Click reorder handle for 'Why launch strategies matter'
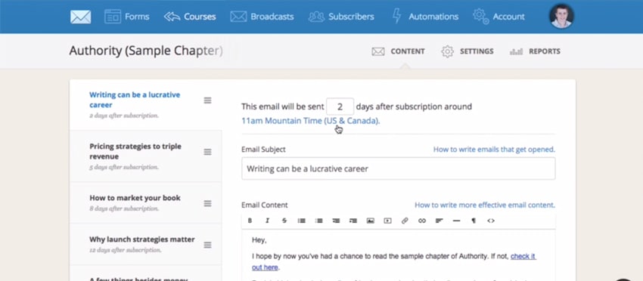This screenshot has width=643, height=281. [x=207, y=245]
